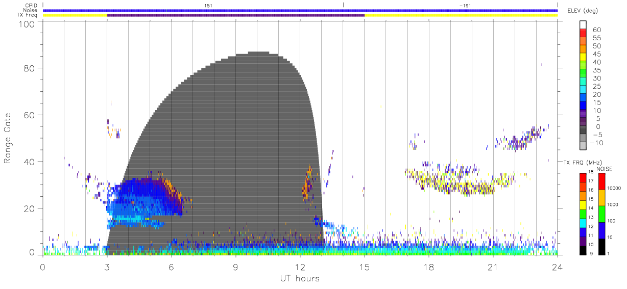The width and height of the screenshot is (627, 289).
Task: Click the NOISE legend title
Action: tap(604, 169)
